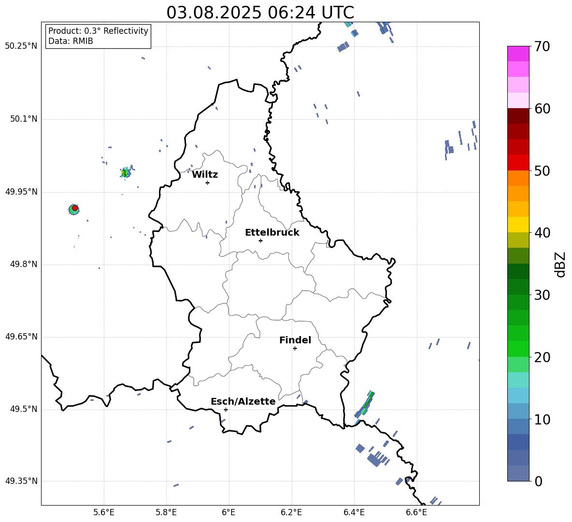Select the Ettelbruck city label
Image resolution: width=572 pixels, height=522 pixels.
(x=272, y=233)
